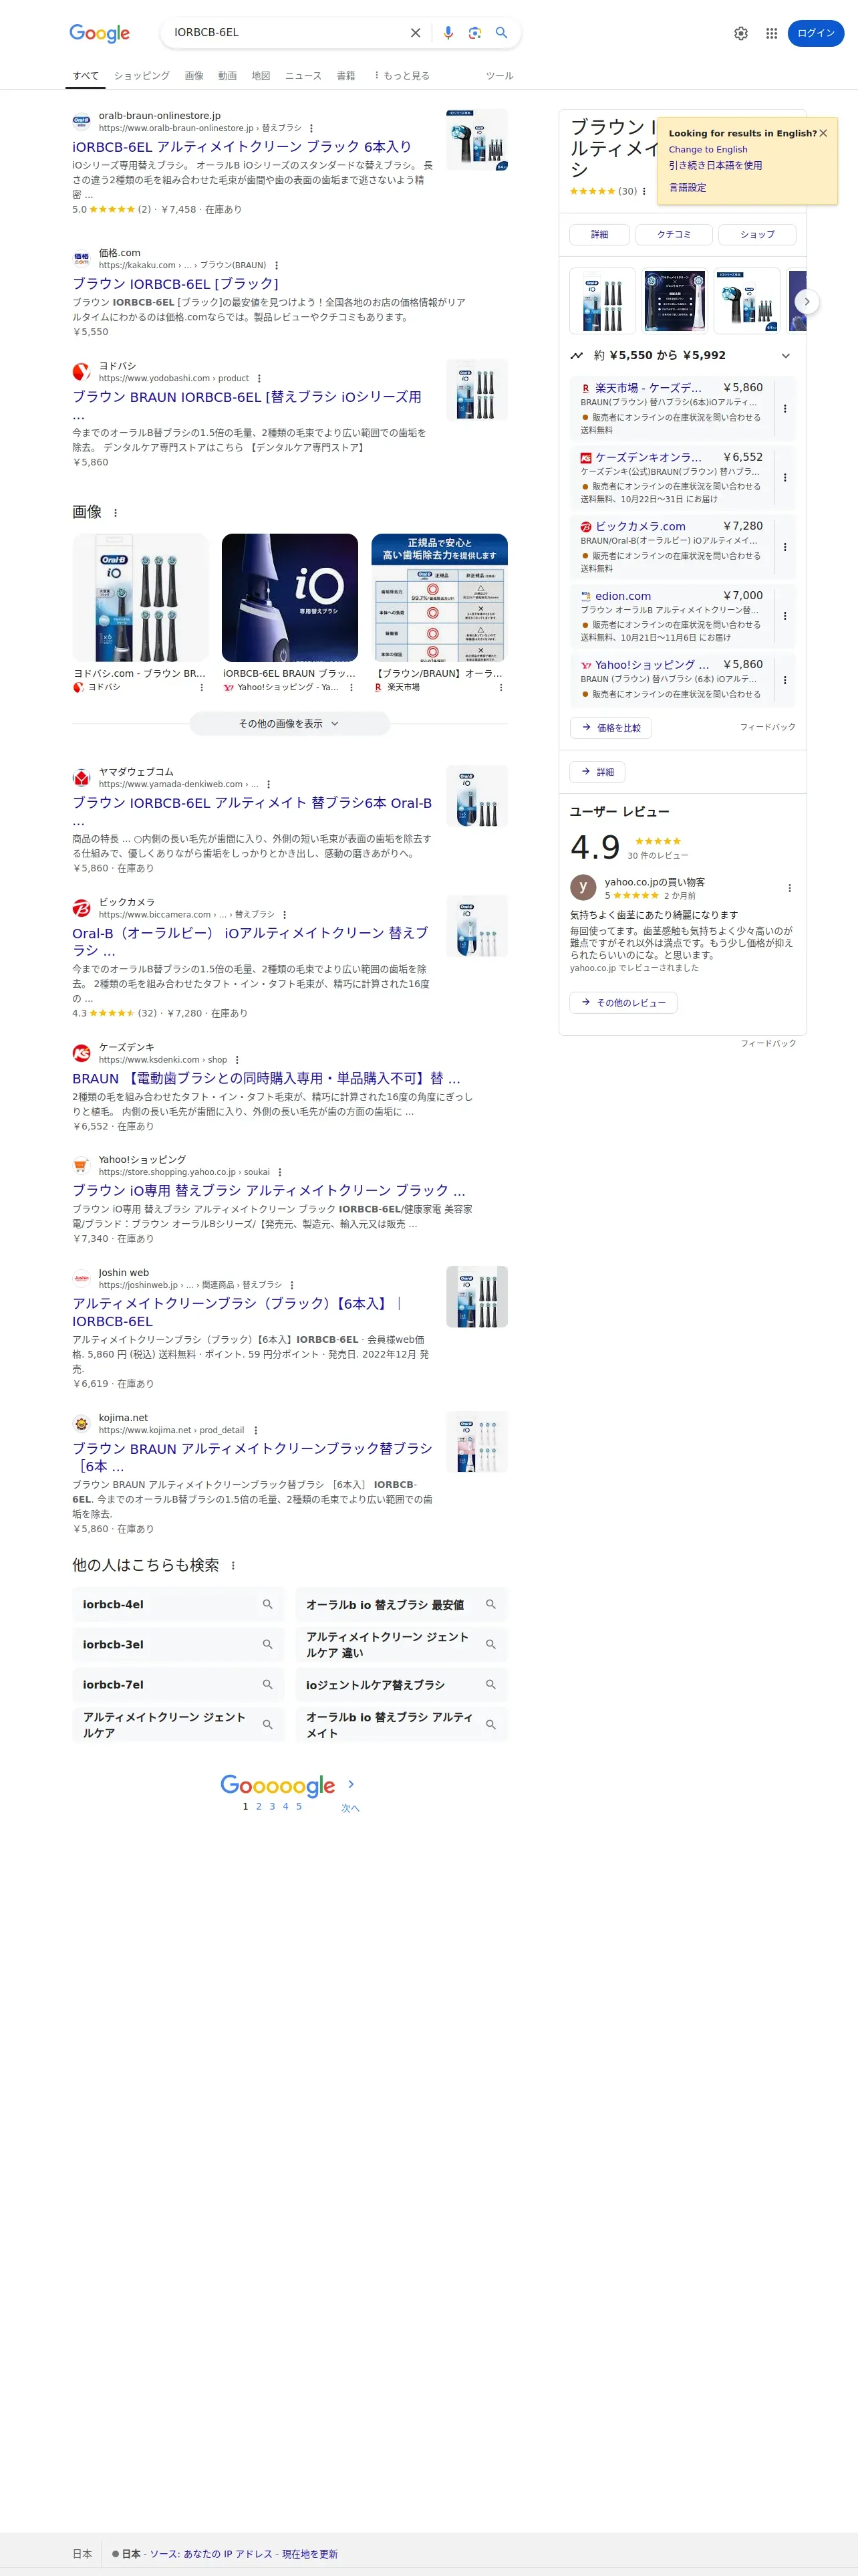This screenshot has height=2576, width=858.
Task: Select ショップ chip in product panel
Action: pyautogui.click(x=757, y=234)
